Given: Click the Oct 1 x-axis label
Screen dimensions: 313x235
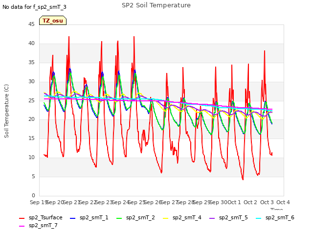Looking at the screenshot, I should 234,202.
